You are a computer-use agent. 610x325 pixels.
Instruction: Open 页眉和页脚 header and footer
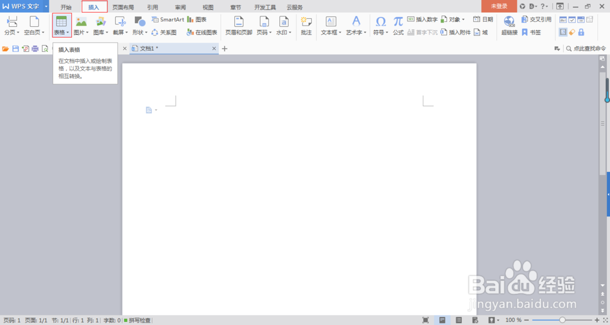point(239,26)
